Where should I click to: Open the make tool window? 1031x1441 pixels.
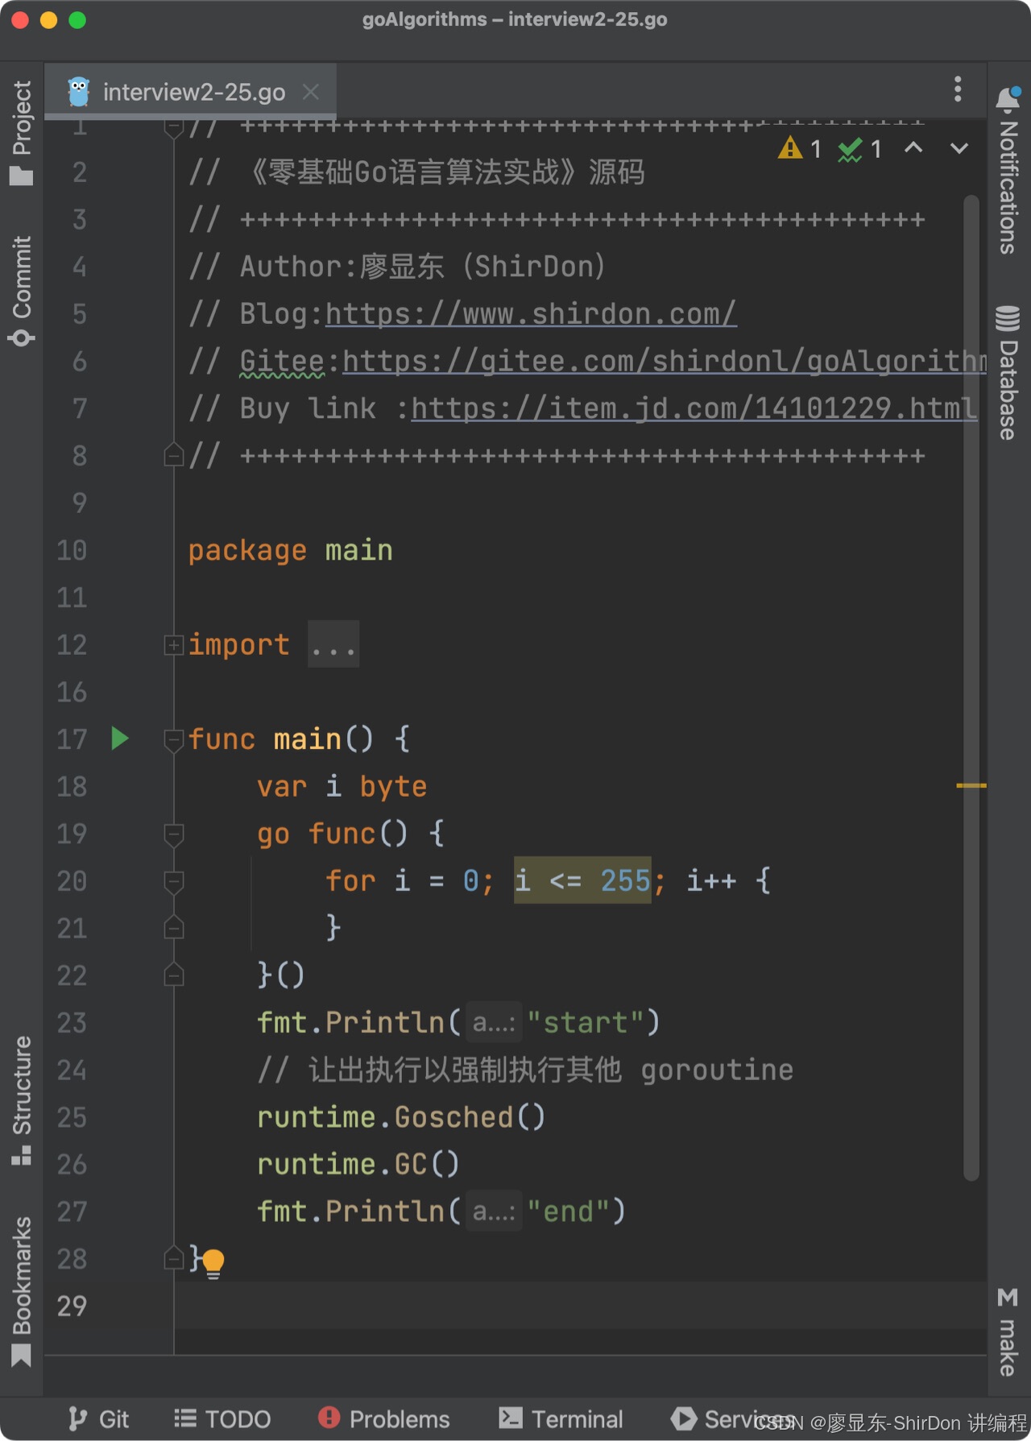(x=1008, y=1331)
